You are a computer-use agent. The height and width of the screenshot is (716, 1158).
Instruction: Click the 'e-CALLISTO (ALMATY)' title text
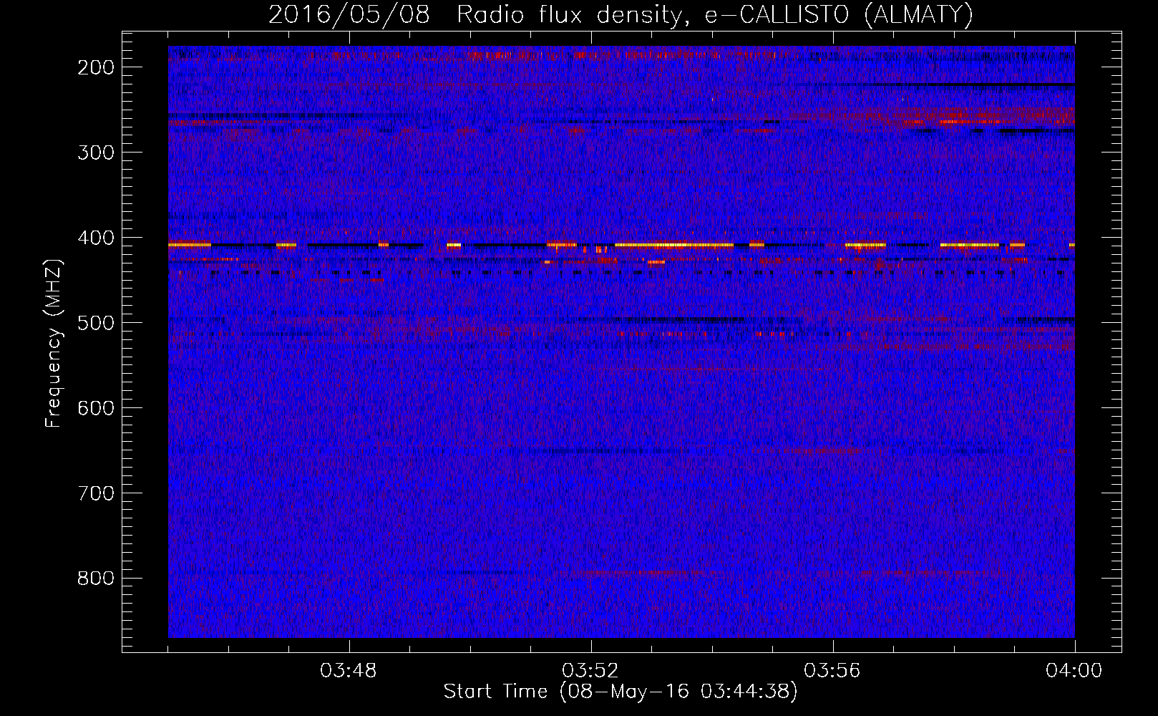coord(839,15)
